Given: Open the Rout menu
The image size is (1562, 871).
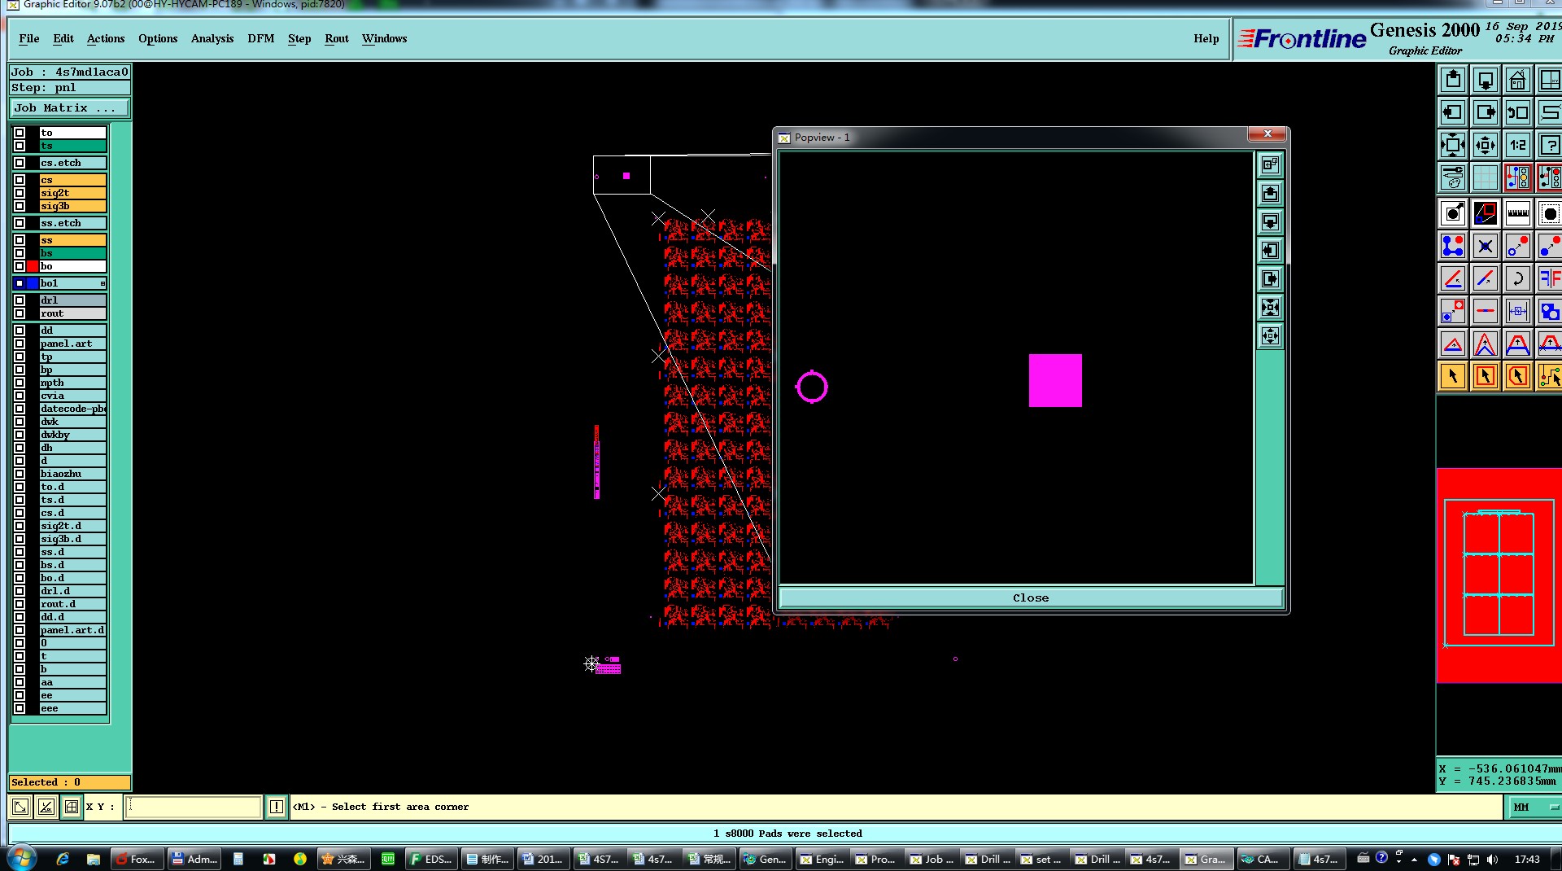Looking at the screenshot, I should coord(337,38).
